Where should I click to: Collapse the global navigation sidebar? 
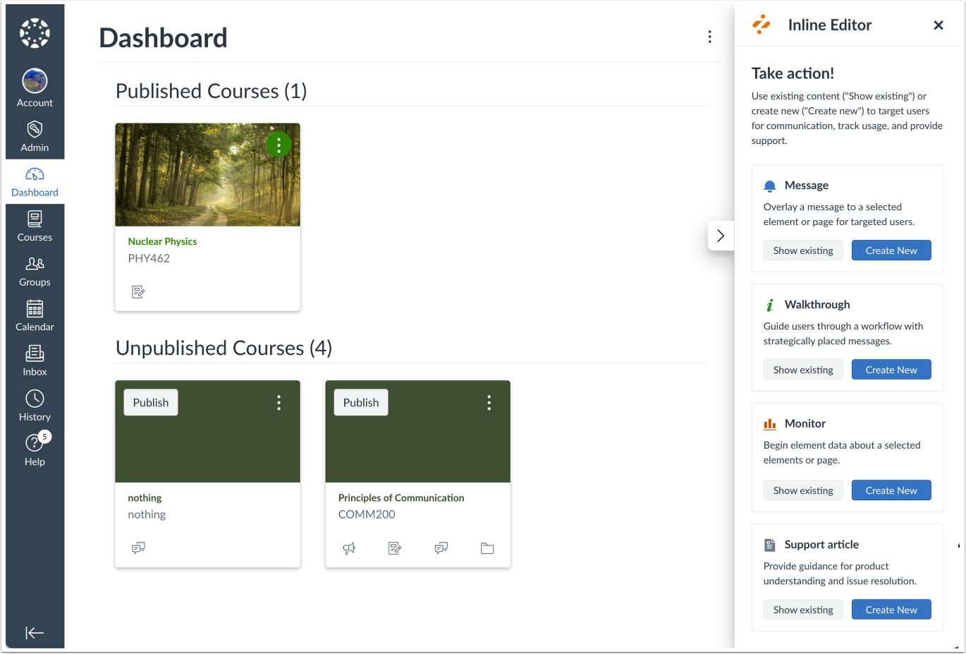pyautogui.click(x=35, y=633)
